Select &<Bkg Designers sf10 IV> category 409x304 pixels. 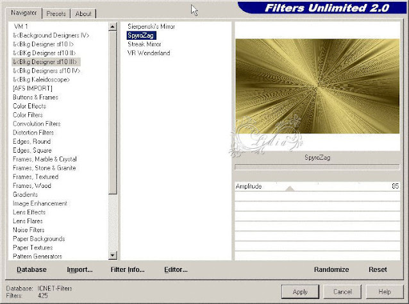point(46,71)
